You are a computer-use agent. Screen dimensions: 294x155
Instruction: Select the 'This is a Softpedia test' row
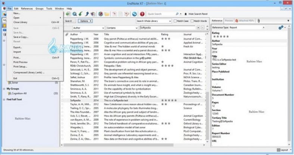coord(134,101)
